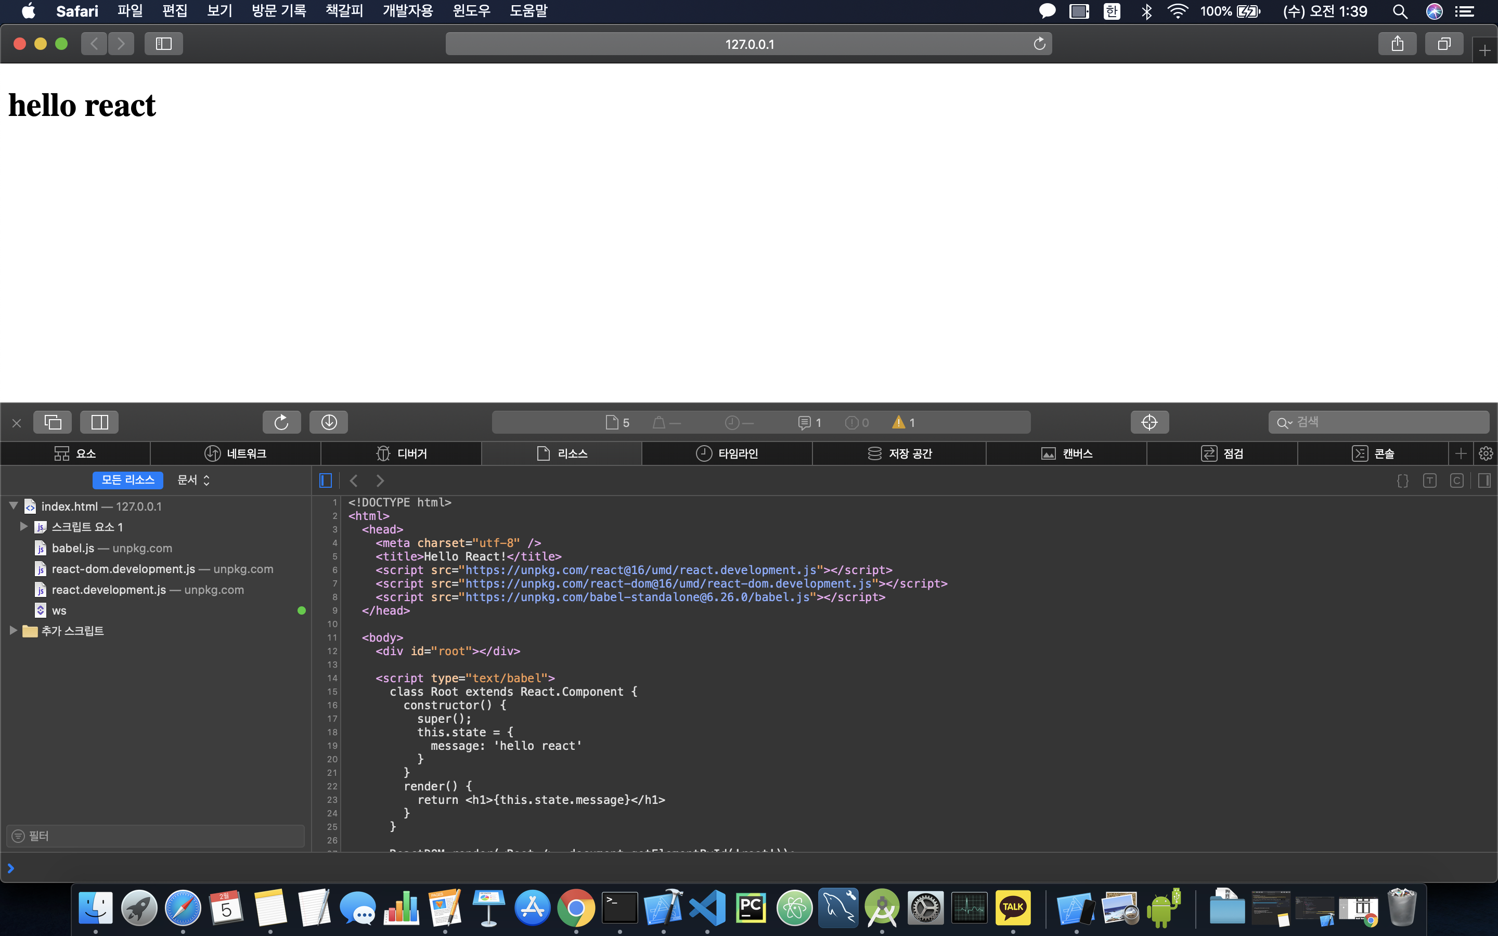Toggle the navigation sidebar in Resources
This screenshot has width=1498, height=936.
(x=326, y=480)
